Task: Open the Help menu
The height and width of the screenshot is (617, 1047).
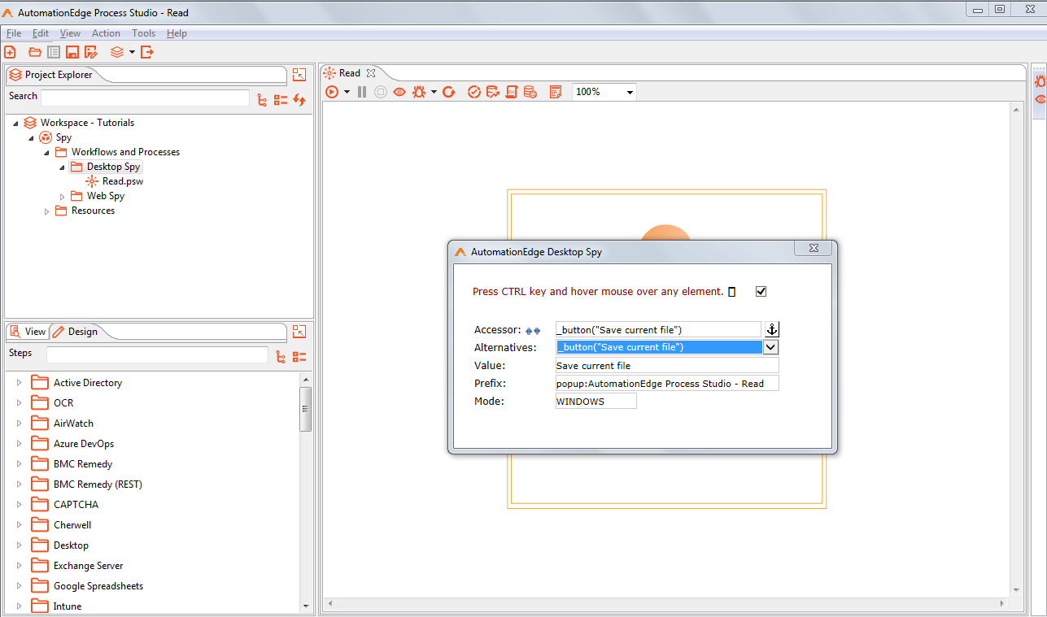Action: coord(177,33)
